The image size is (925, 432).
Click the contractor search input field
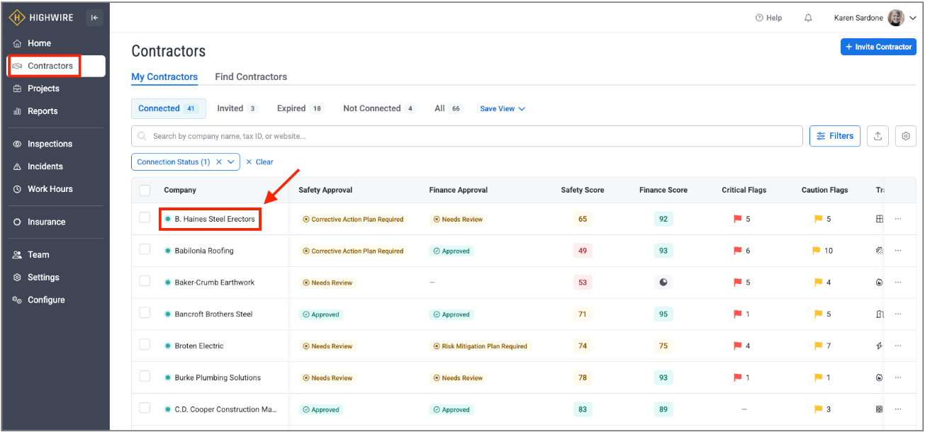point(468,136)
